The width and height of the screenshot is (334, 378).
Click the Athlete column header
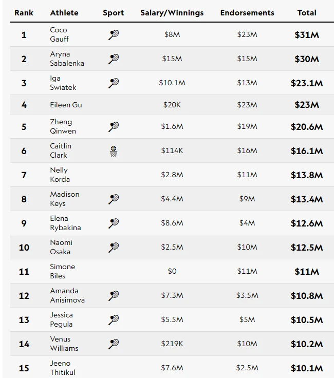pos(64,13)
